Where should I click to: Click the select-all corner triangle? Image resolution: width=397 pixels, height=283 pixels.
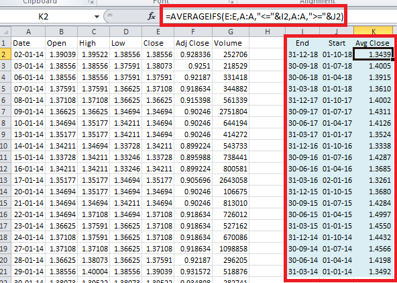[5, 32]
